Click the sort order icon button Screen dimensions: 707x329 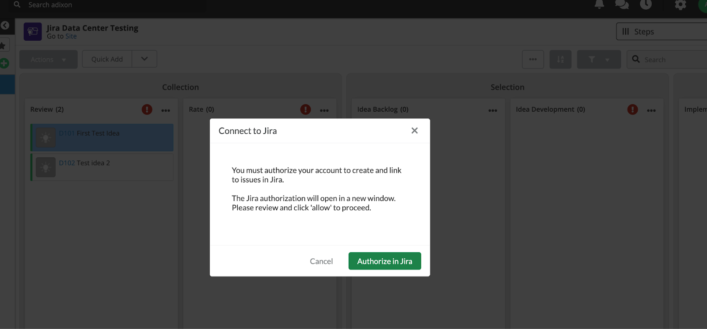pos(560,59)
